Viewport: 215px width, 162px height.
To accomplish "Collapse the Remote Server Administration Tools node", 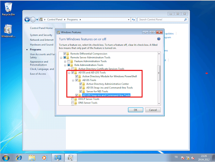I will [x=61, y=57].
